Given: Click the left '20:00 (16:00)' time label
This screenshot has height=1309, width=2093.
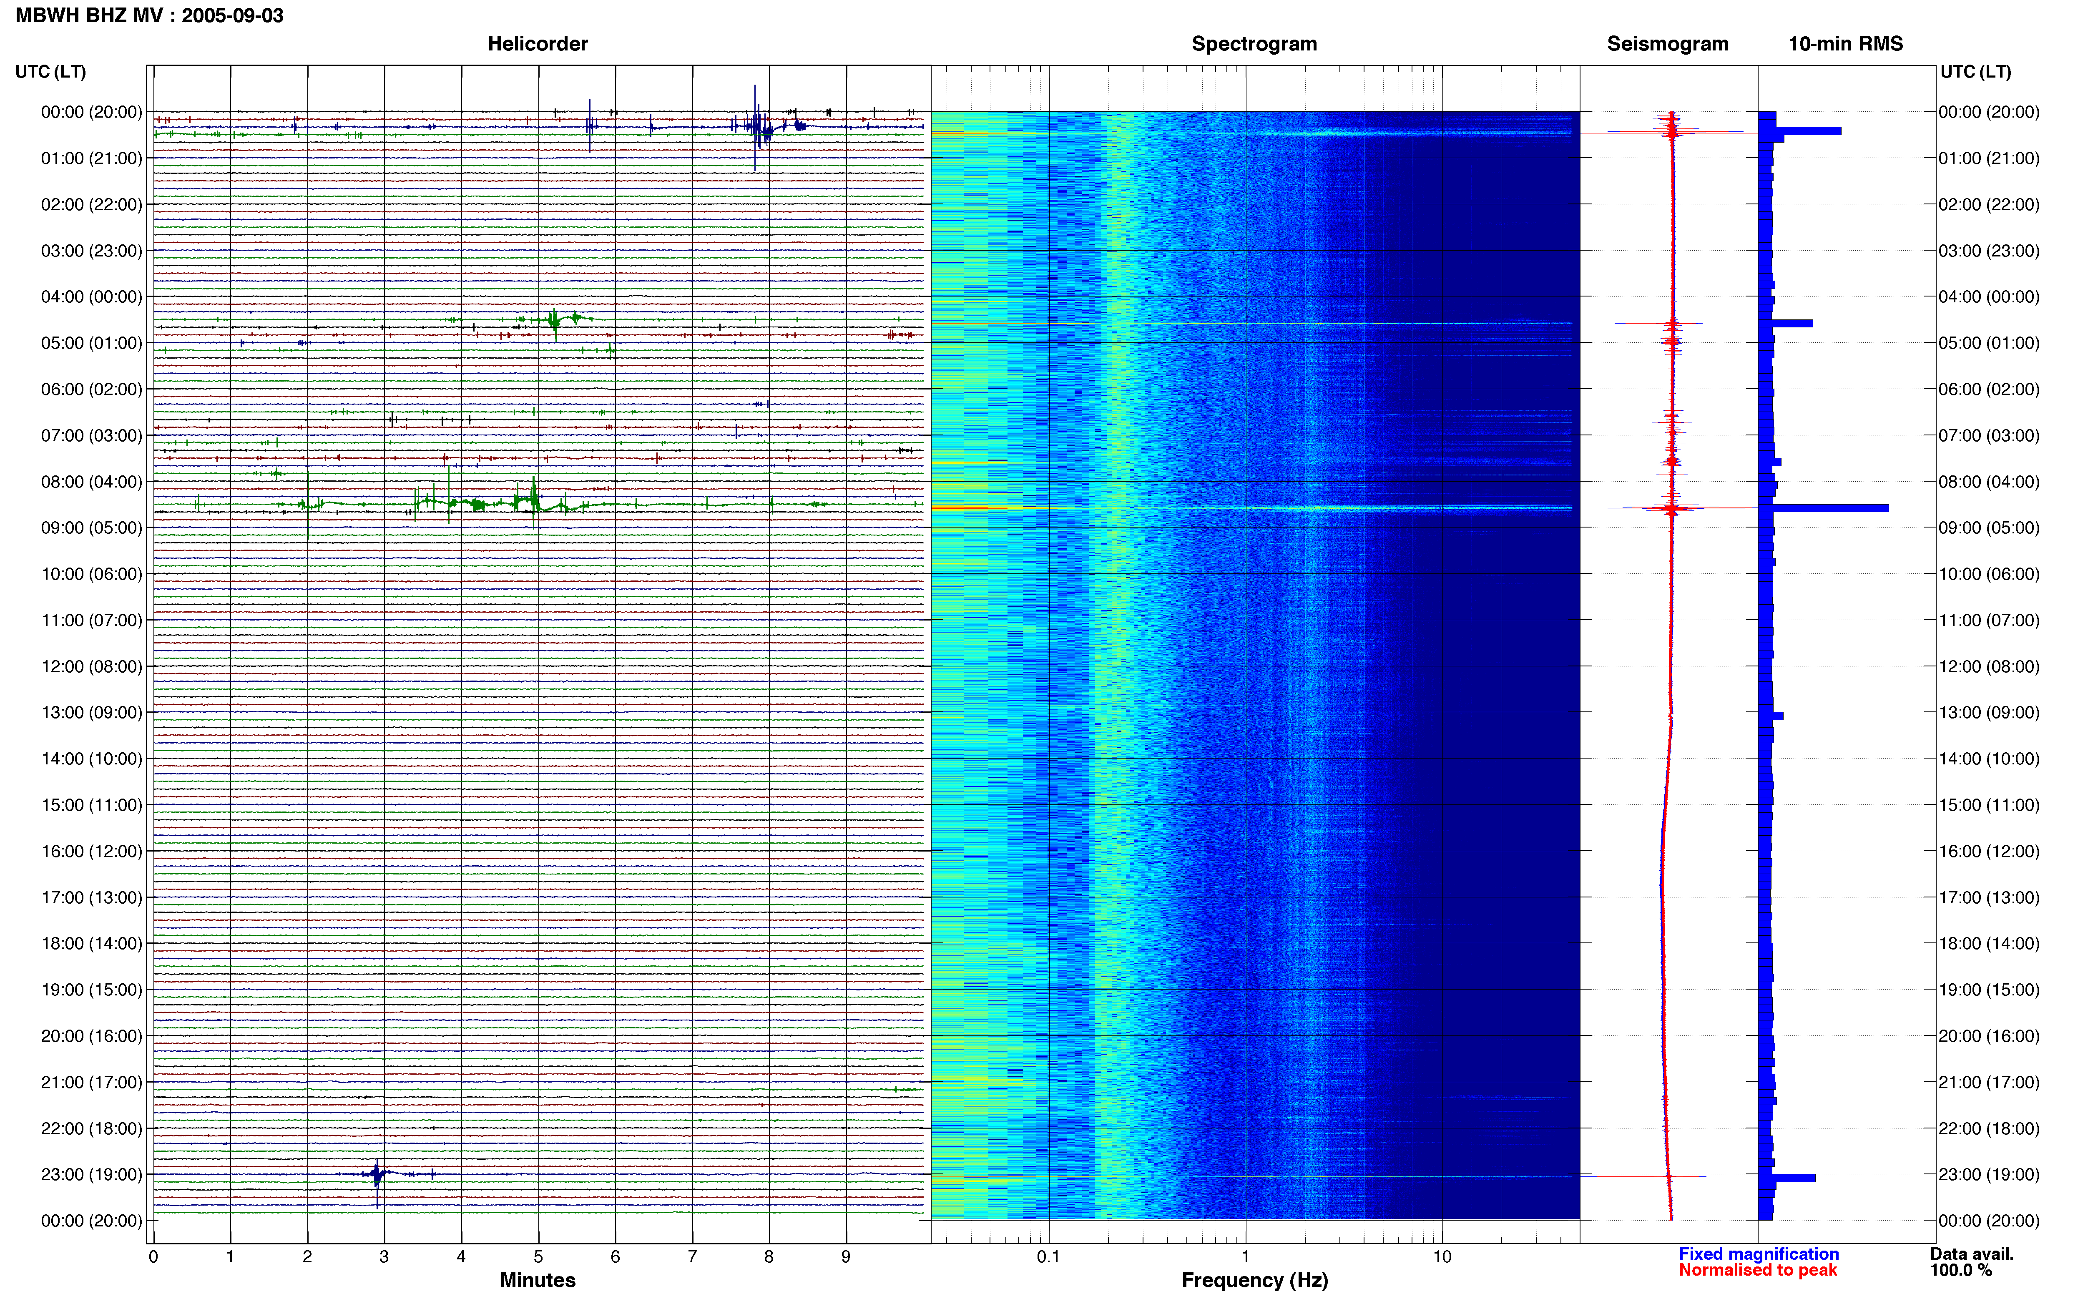Looking at the screenshot, I should (x=92, y=1036).
